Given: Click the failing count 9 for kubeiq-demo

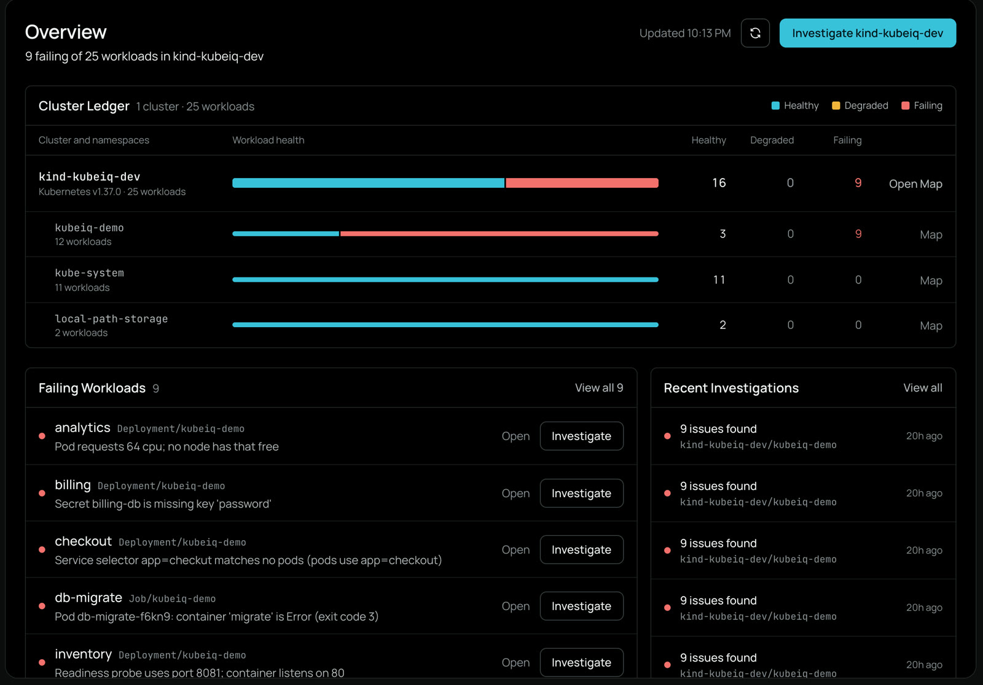Looking at the screenshot, I should click(858, 234).
